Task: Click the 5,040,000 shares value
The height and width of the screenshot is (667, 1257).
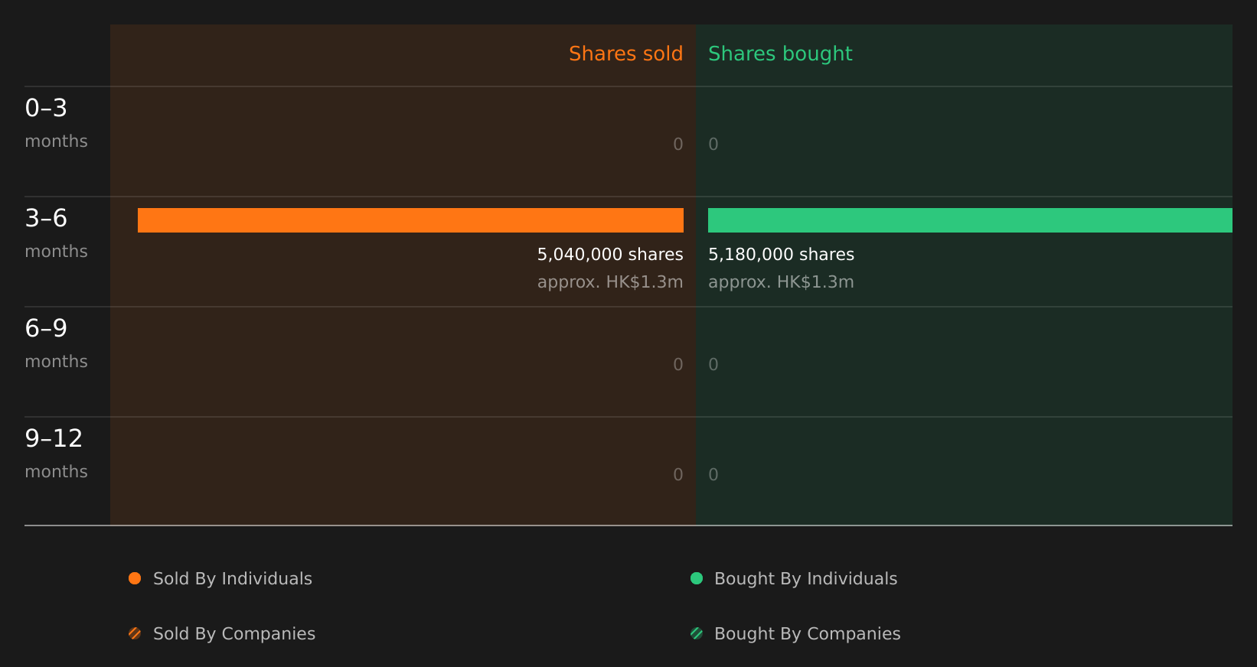Action: [610, 255]
